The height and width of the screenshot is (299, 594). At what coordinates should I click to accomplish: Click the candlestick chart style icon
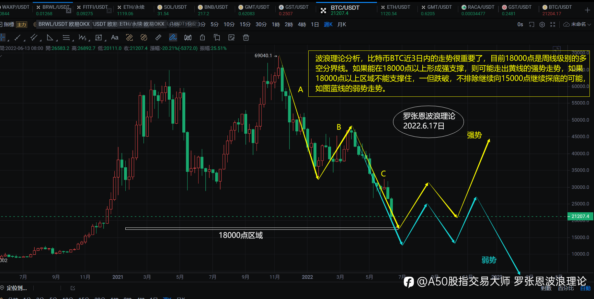tap(188, 38)
